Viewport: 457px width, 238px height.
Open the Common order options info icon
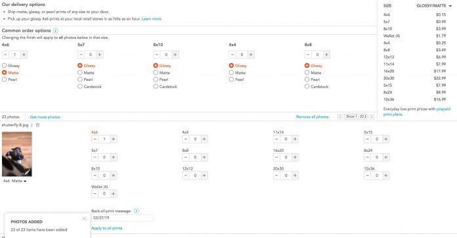click(x=56, y=31)
